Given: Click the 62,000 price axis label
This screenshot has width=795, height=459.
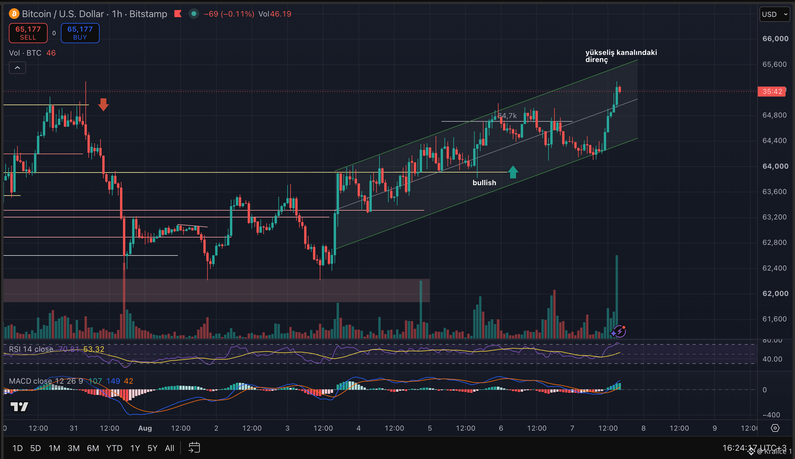Looking at the screenshot, I should (775, 294).
